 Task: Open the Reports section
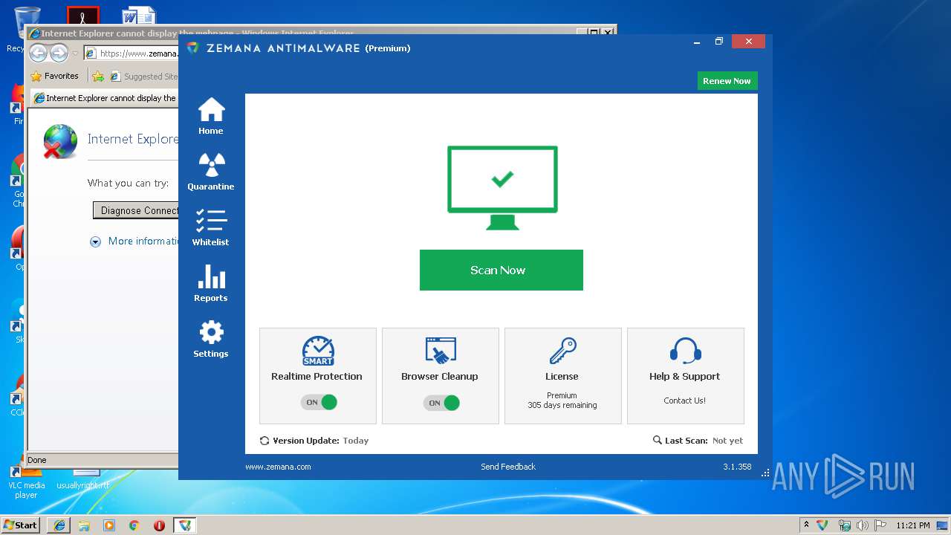[211, 283]
